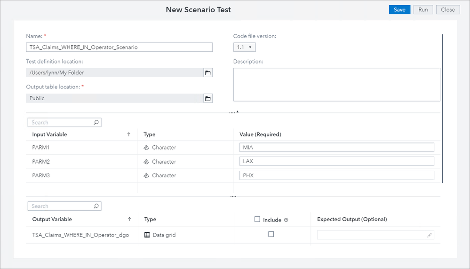
Task: Sort by Output Variable column arrow
Action: point(129,219)
